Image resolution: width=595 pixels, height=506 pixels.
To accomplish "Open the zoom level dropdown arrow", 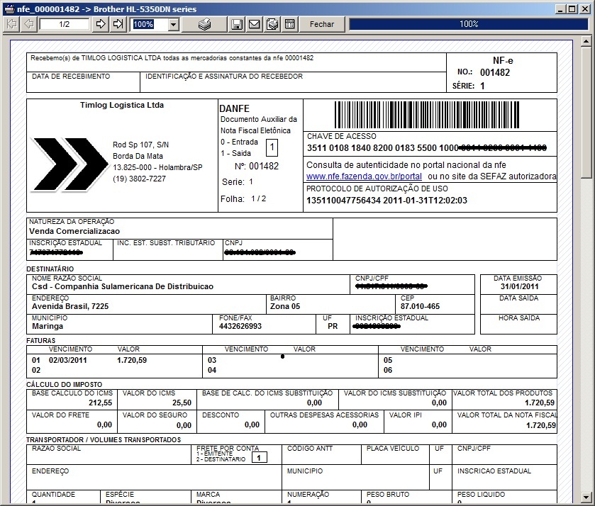I will click(174, 25).
